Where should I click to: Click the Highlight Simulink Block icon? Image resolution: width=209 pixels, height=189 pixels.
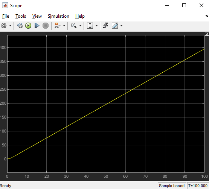[58, 26]
